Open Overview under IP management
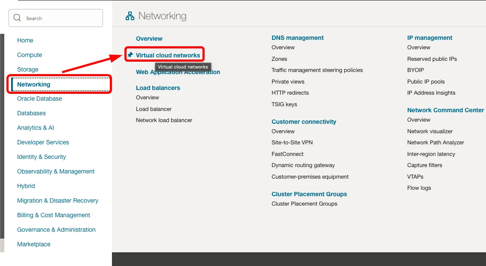 coord(419,48)
